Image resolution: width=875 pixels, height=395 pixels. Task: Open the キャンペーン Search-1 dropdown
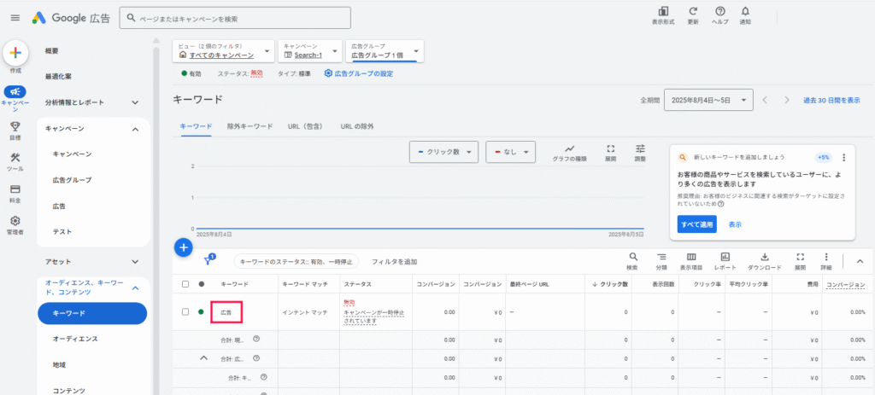tap(309, 50)
